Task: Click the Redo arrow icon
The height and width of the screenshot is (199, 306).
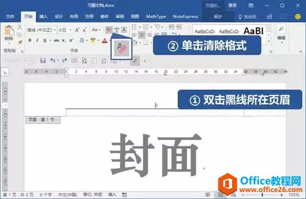Action: (x=65, y=60)
